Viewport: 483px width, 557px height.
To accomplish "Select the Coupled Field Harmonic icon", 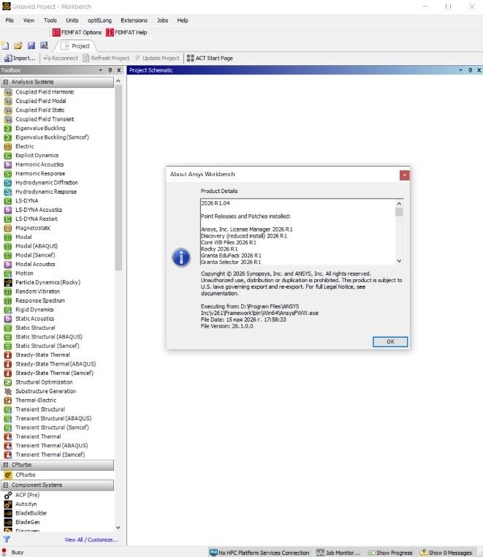I will [x=8, y=92].
